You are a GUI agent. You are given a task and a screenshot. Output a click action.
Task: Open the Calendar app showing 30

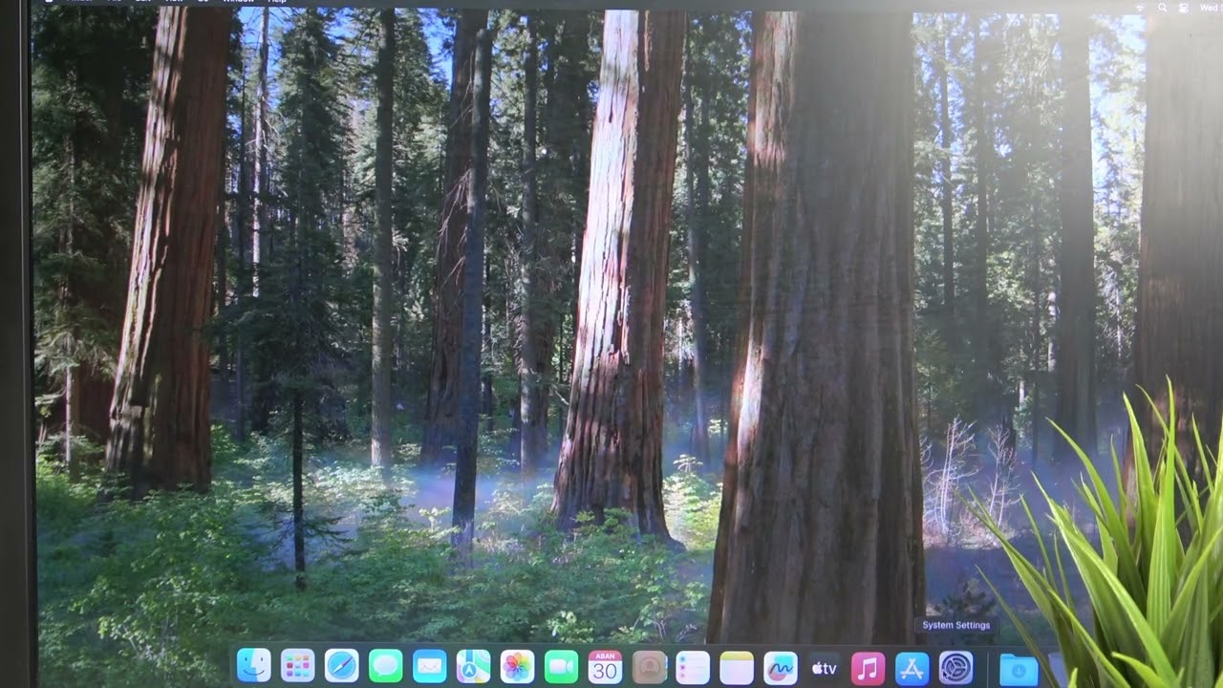click(605, 666)
